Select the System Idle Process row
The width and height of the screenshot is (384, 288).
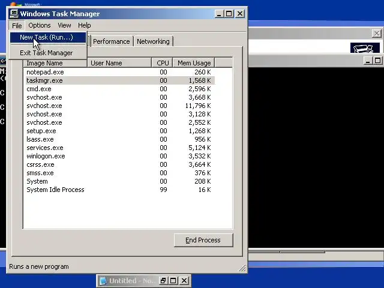point(120,190)
